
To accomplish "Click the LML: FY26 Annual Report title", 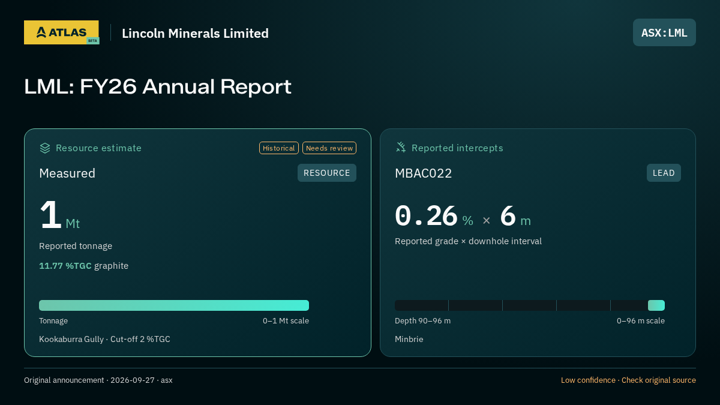I will pos(158,86).
